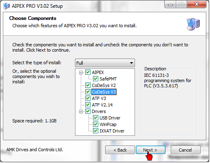Cancel the setup wizard
The image size is (210, 163).
click(186, 150)
